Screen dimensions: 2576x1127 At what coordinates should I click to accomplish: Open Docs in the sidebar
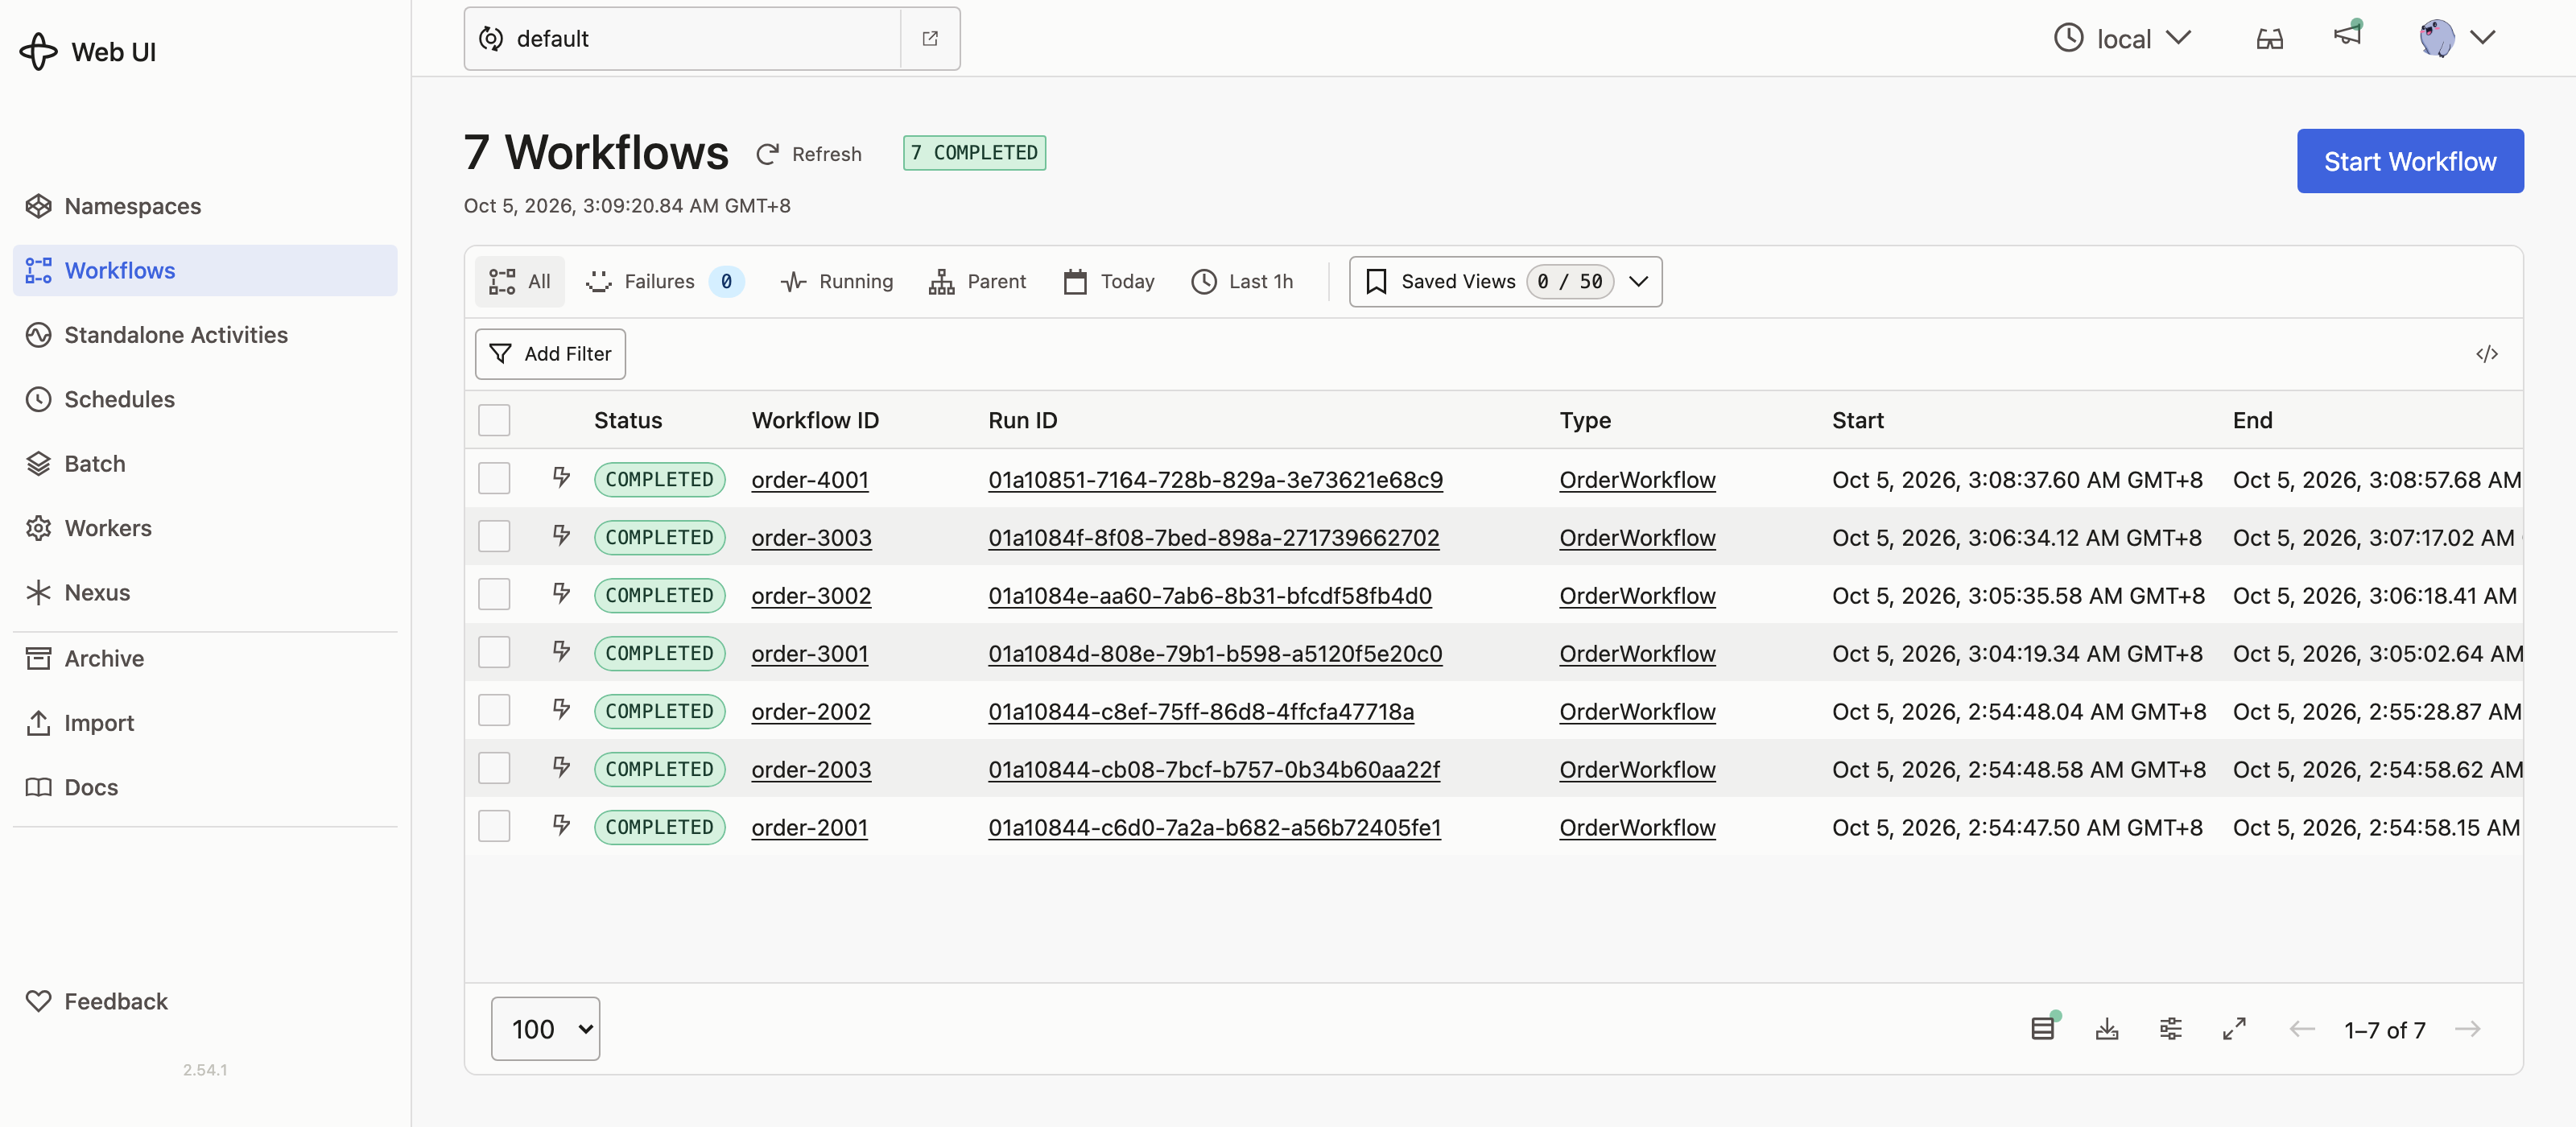(205, 787)
